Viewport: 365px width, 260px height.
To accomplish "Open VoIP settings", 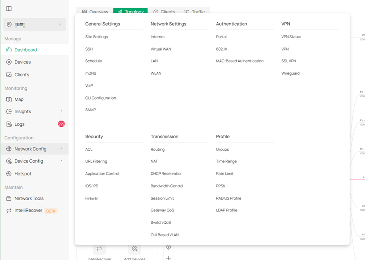I will (x=89, y=86).
